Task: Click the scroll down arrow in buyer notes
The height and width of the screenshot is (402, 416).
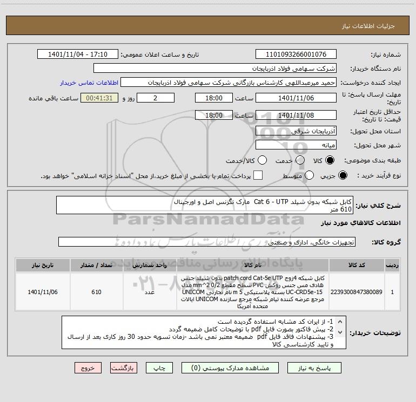Action: coord(340,332)
